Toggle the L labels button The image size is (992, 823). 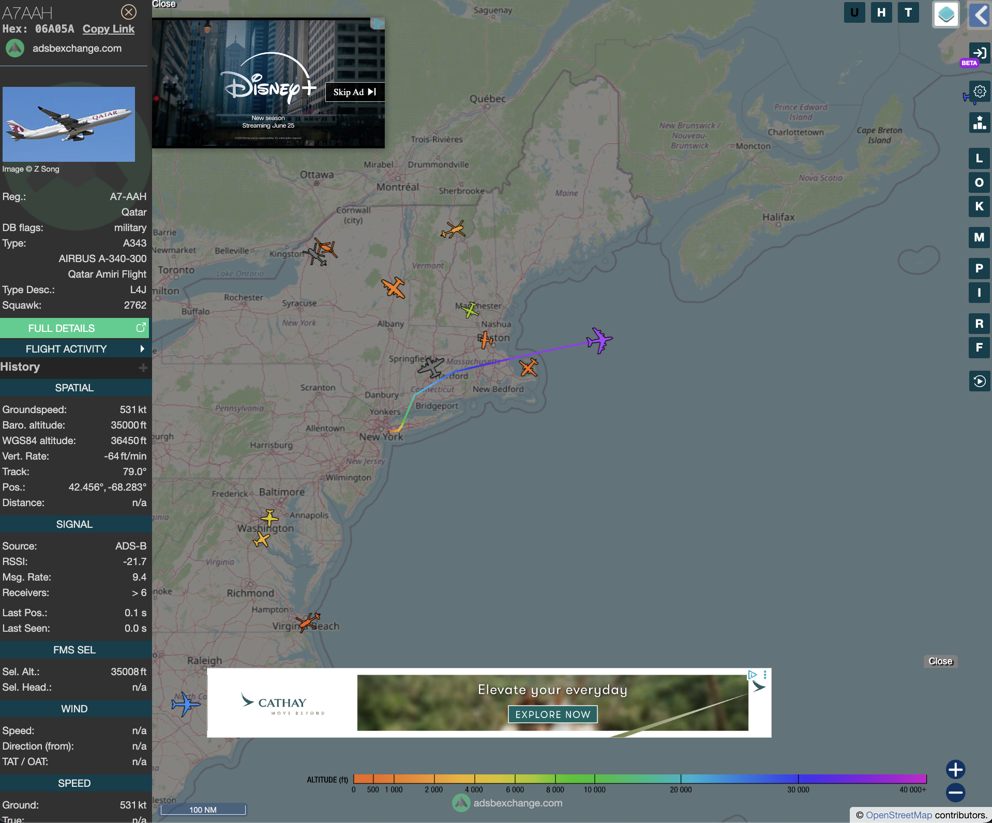tap(980, 158)
